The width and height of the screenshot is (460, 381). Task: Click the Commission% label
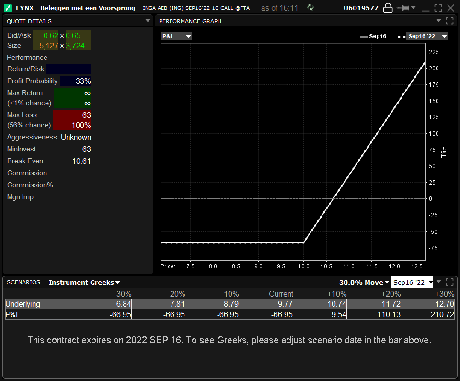coord(30,185)
